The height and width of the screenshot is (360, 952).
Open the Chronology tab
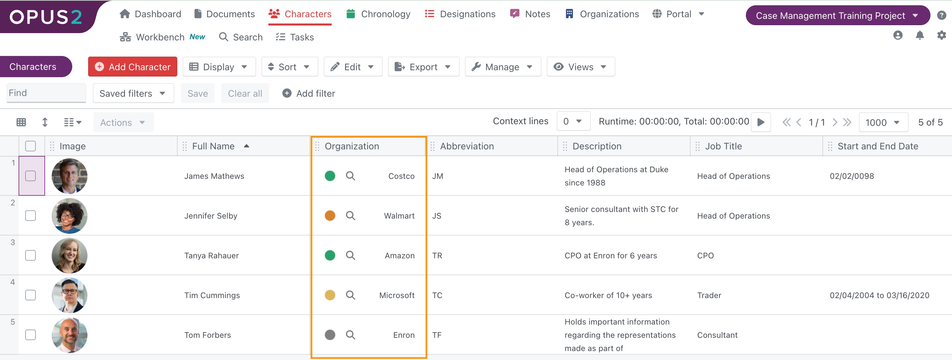click(x=378, y=14)
